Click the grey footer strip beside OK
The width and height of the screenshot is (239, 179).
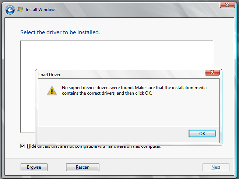coord(110,133)
